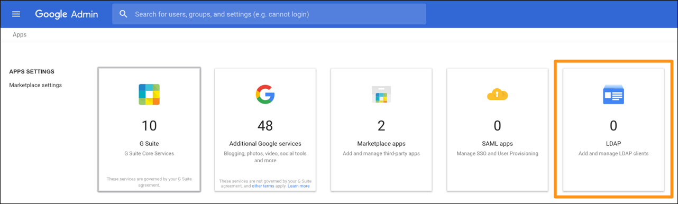Click the Marketplace apps title

[x=381, y=143]
